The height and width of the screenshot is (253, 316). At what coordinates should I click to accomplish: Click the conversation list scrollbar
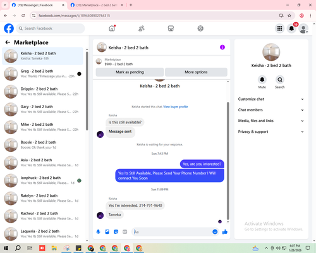(87, 90)
